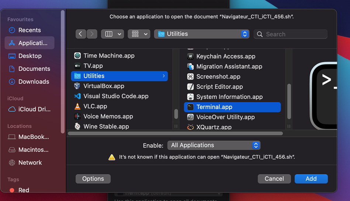Click the Terminal.app icon in the list
This screenshot has height=201, width=350.
pos(190,107)
